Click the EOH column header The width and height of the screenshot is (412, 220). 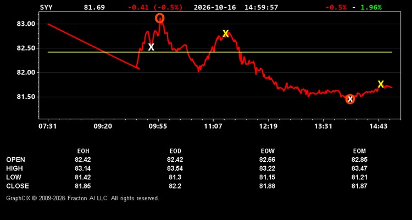83,151
